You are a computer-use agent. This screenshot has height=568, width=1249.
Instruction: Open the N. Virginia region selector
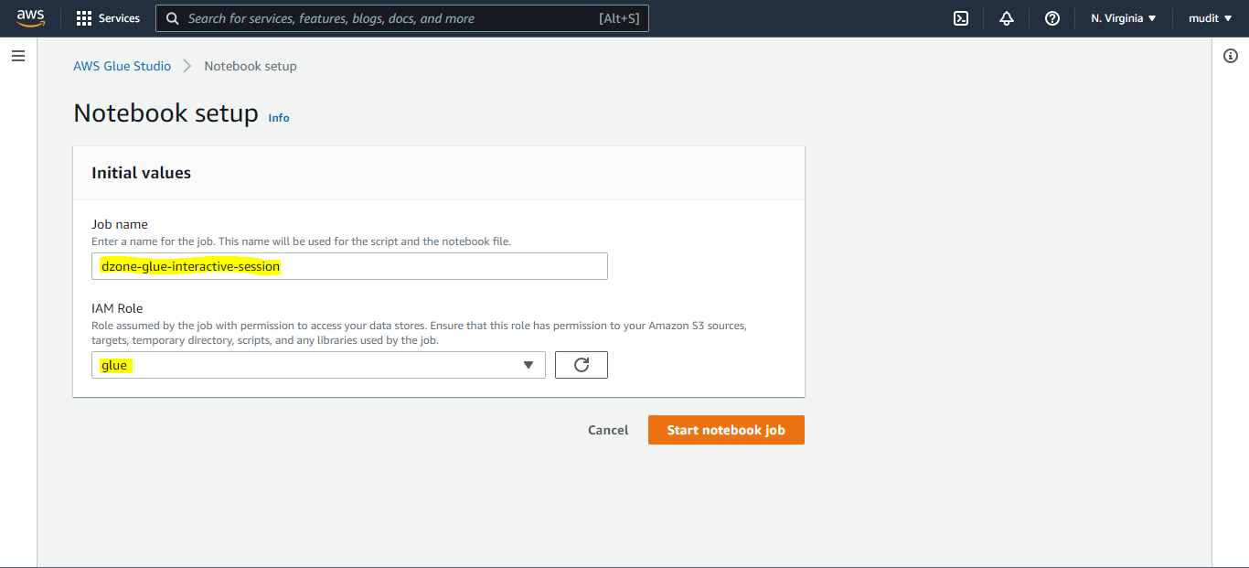[x=1124, y=18]
